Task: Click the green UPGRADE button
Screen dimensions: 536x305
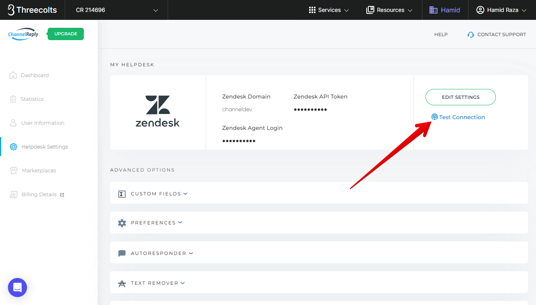Action: pos(66,34)
